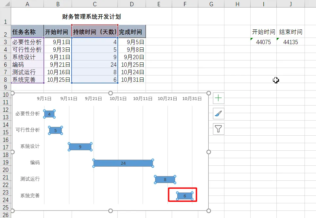Image resolution: width=316 pixels, height=218 pixels.
Task: Click the 结束时间 label in column J
Action: (290, 32)
